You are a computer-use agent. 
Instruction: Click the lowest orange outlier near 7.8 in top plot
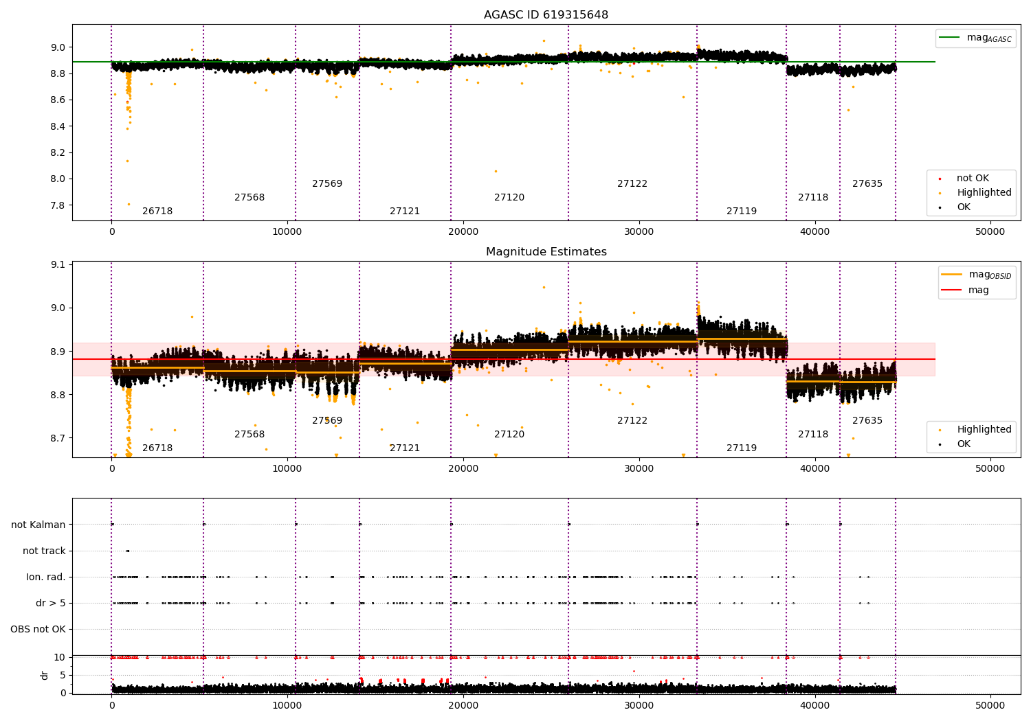click(129, 204)
